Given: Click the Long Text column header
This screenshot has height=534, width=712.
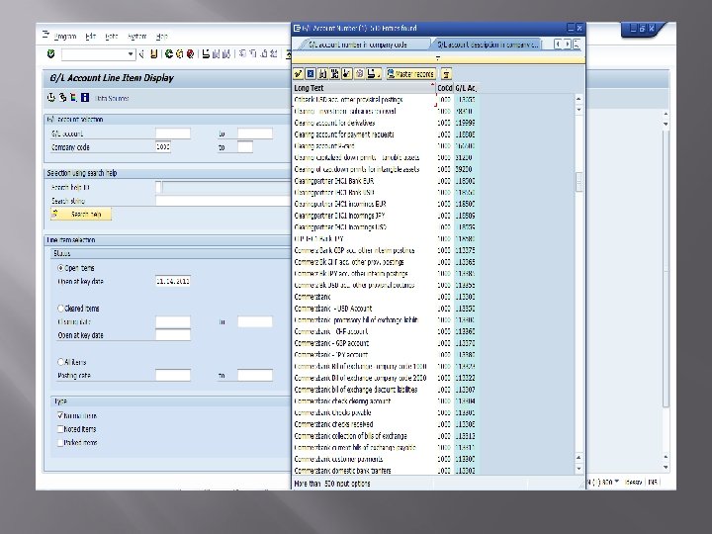Looking at the screenshot, I should 364,88.
